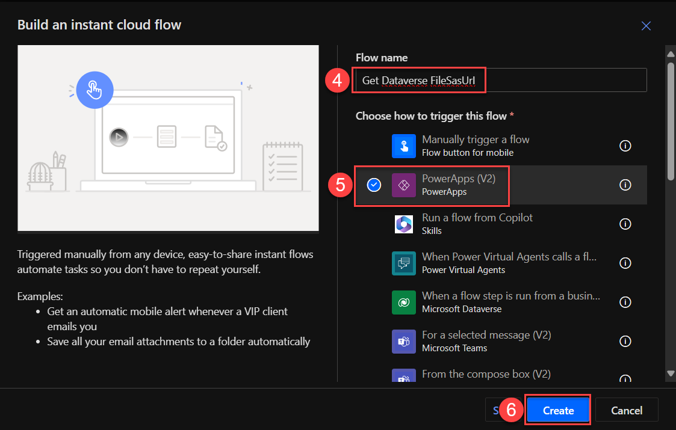Click the Create button

coord(557,410)
